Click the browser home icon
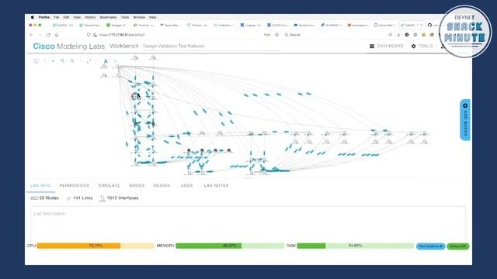 [57, 35]
